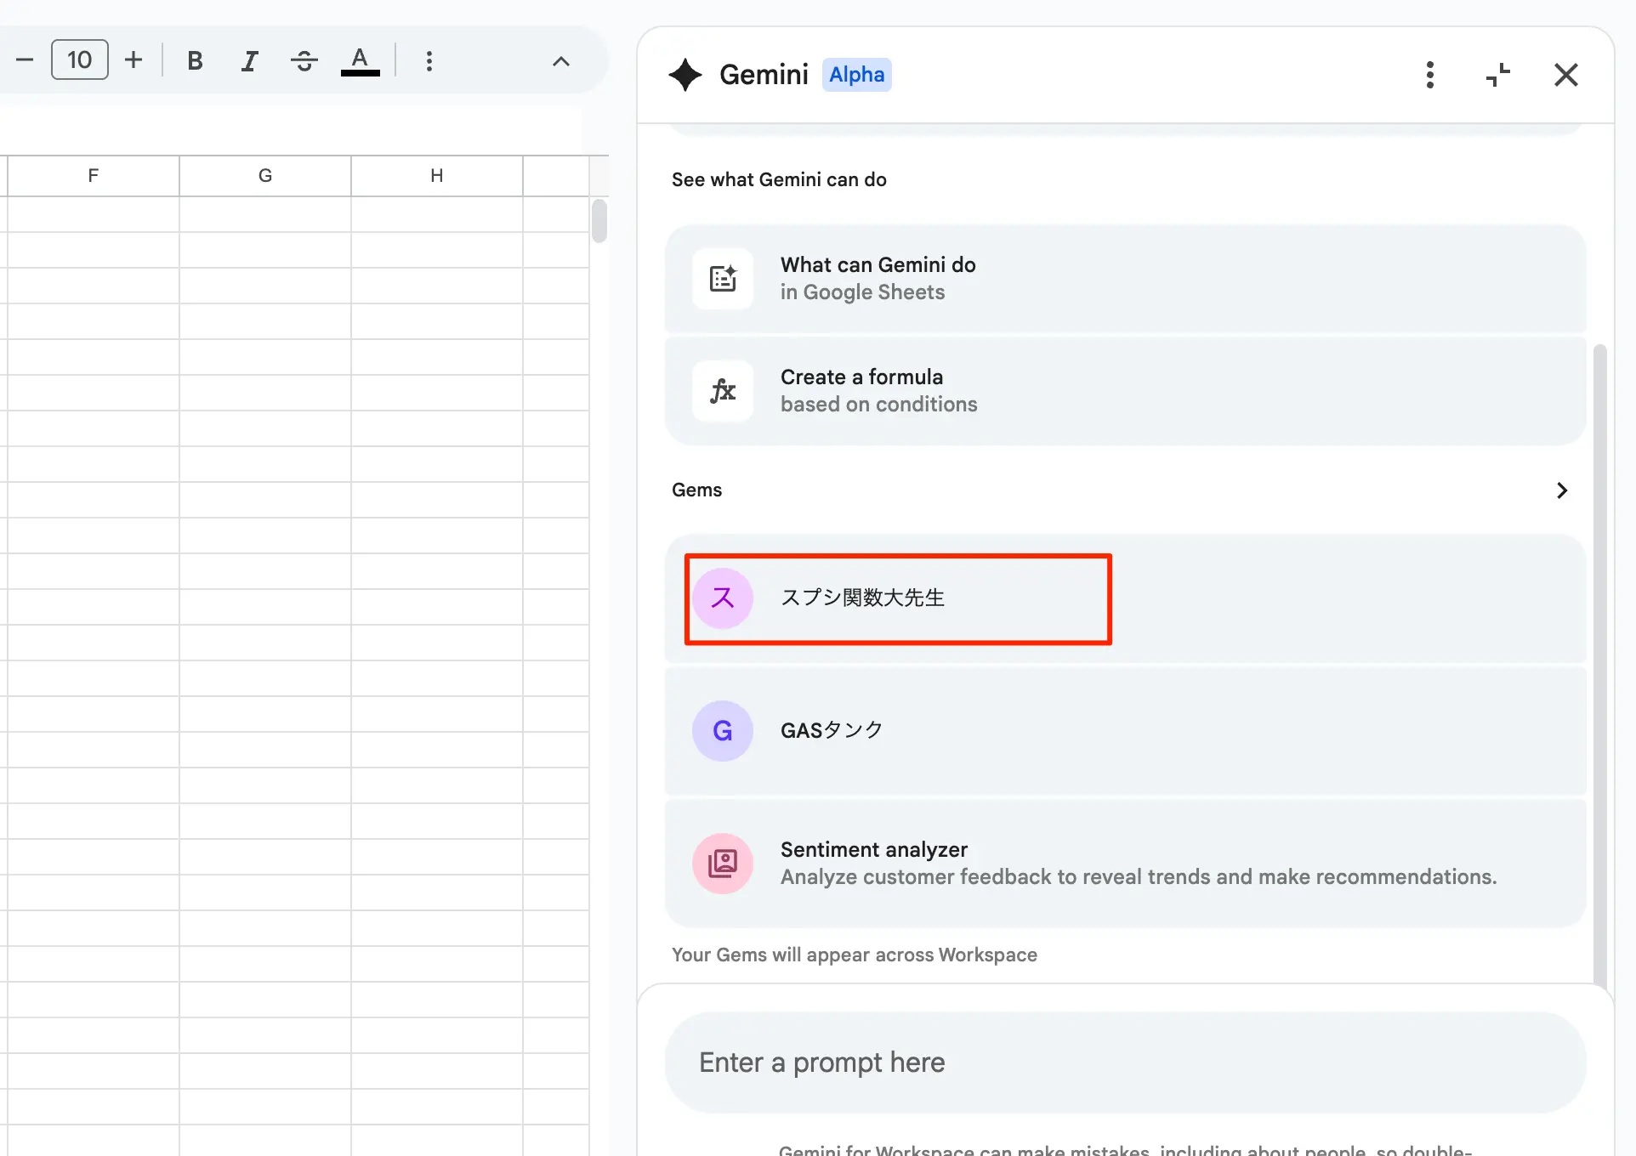
Task: Click 'Enter a prompt here' input field
Action: point(1126,1062)
